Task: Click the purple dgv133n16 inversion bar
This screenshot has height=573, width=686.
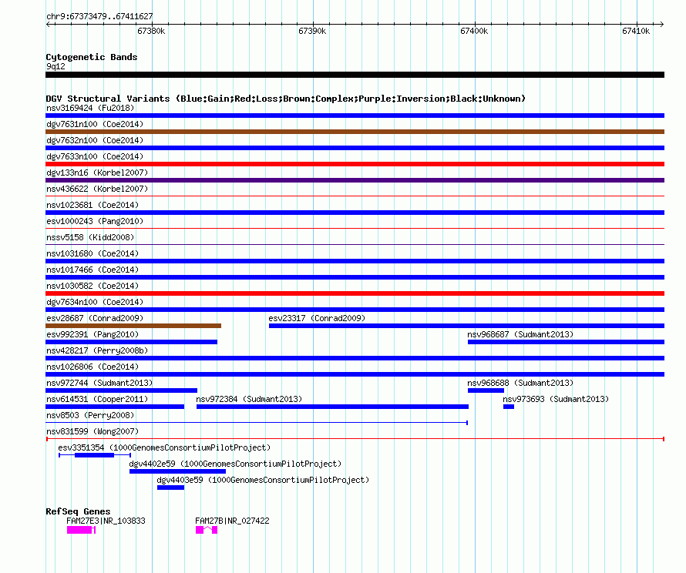Action: [x=355, y=180]
